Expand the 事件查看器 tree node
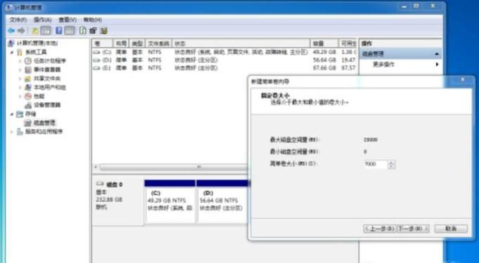The image size is (479, 263). tap(20, 70)
